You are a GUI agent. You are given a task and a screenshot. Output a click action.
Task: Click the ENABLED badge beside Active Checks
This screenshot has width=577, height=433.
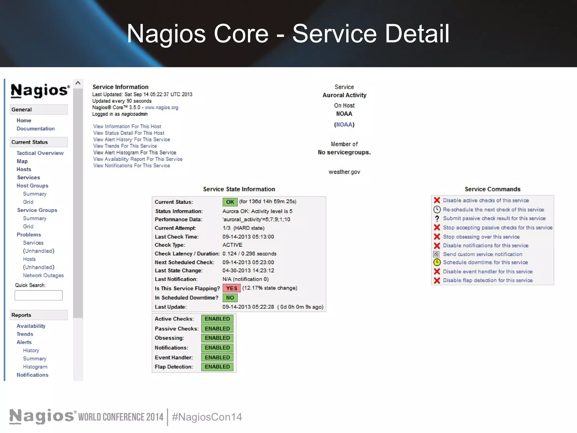pos(217,319)
